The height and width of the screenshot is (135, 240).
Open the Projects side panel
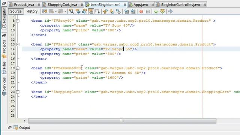click(4, 49)
